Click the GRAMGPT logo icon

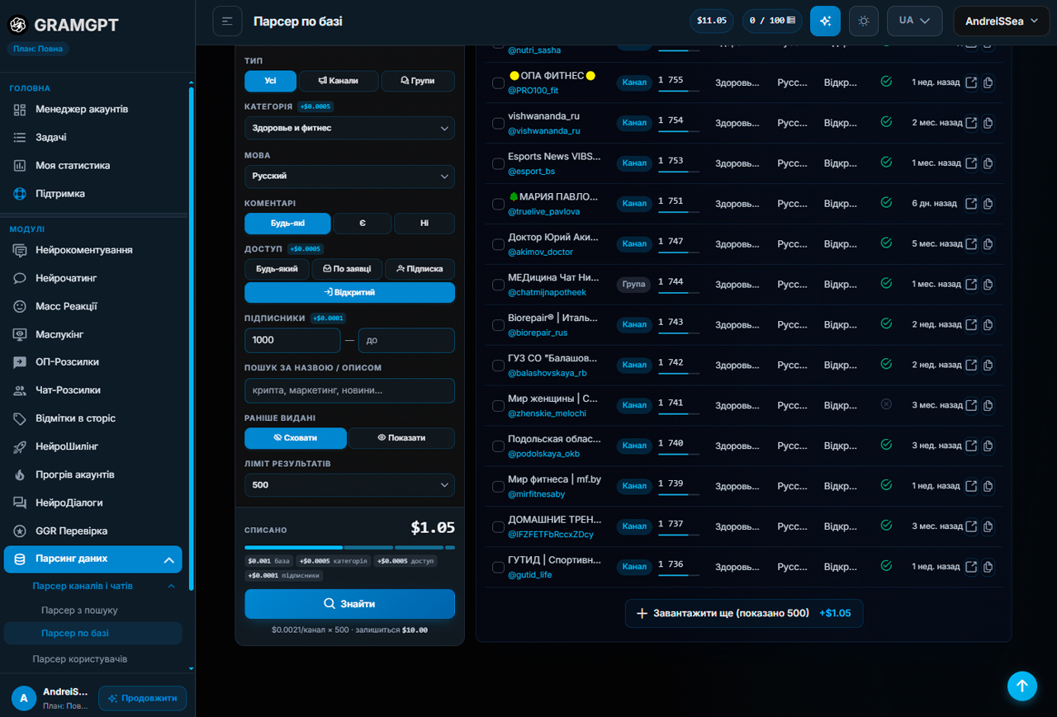tap(17, 25)
